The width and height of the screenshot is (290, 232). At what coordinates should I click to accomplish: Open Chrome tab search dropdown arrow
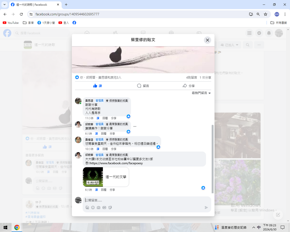[x=5, y=5]
